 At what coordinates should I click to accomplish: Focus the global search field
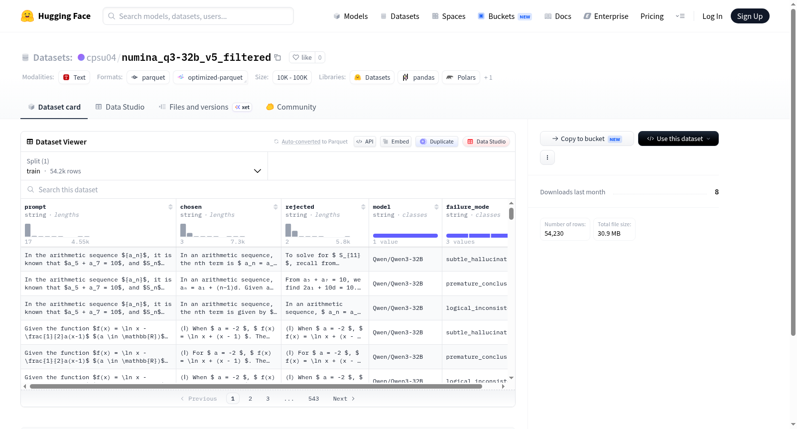(x=198, y=16)
